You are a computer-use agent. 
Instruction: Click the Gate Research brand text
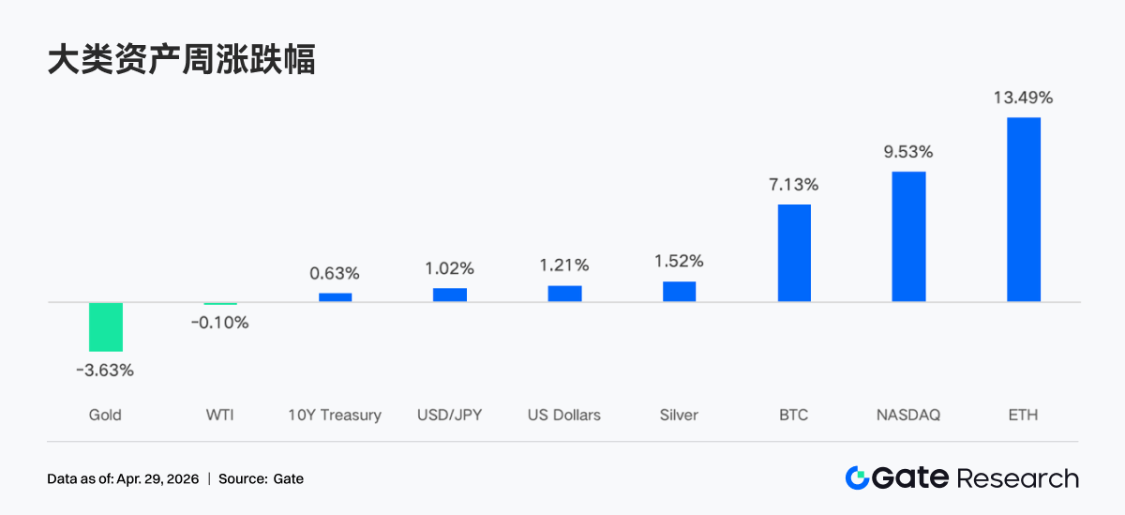click(x=975, y=478)
